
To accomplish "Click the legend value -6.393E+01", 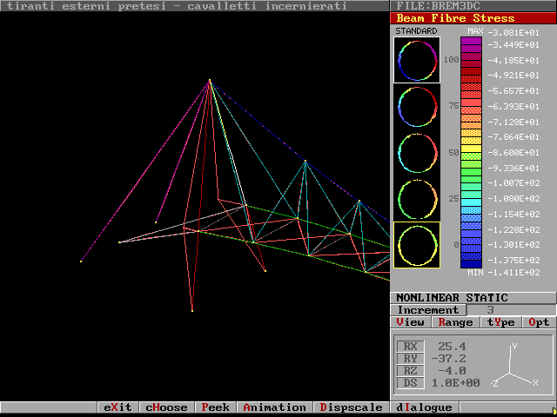I will [513, 106].
